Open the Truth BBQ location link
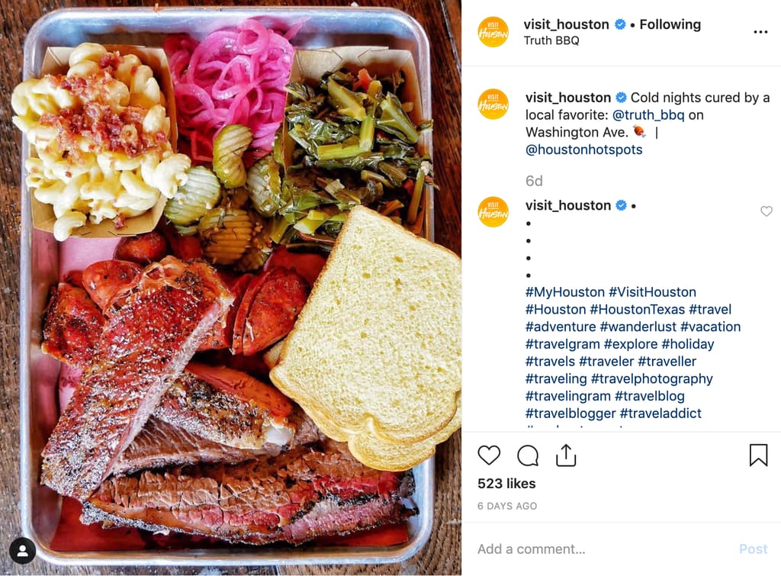The height and width of the screenshot is (576, 781). coord(551,41)
